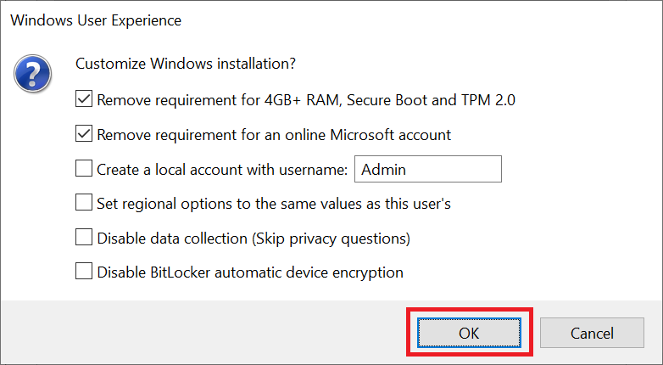Check the disable BitLocker encryption box
Image resolution: width=663 pixels, height=365 pixels.
84,272
